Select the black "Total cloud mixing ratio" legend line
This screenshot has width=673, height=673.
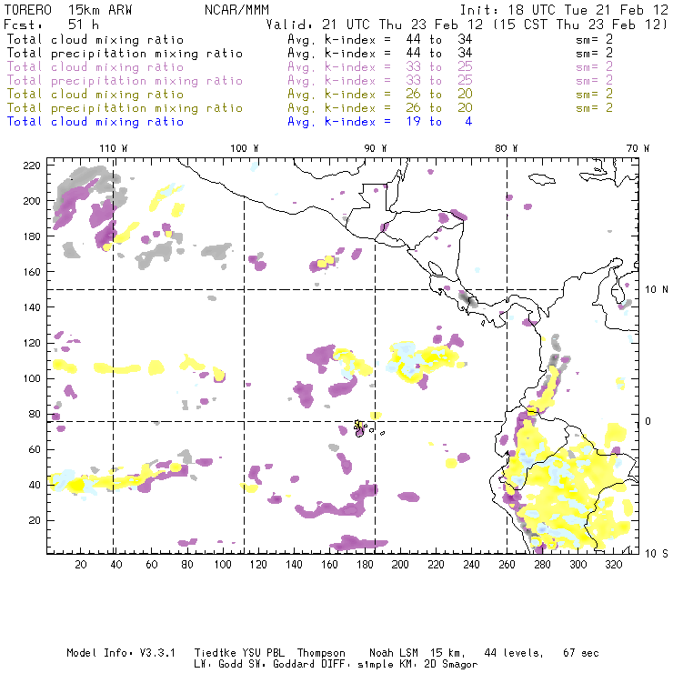[x=95, y=40]
